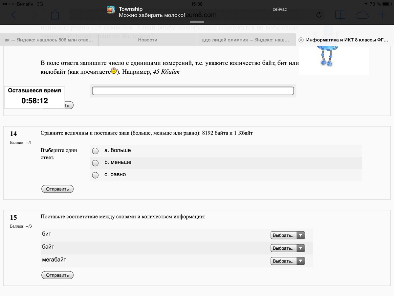Switch to цдо лицей олимпия tab
Image resolution: width=394 pixels, height=296 pixels.
point(246,40)
